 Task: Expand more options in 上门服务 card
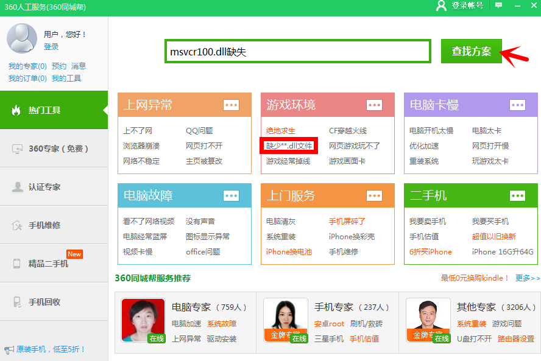tap(374, 196)
